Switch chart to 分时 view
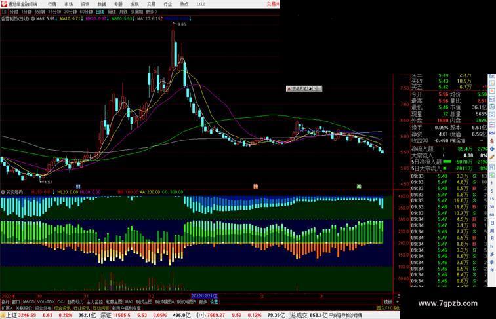The height and width of the screenshot is (319, 496). pyautogui.click(x=14, y=12)
